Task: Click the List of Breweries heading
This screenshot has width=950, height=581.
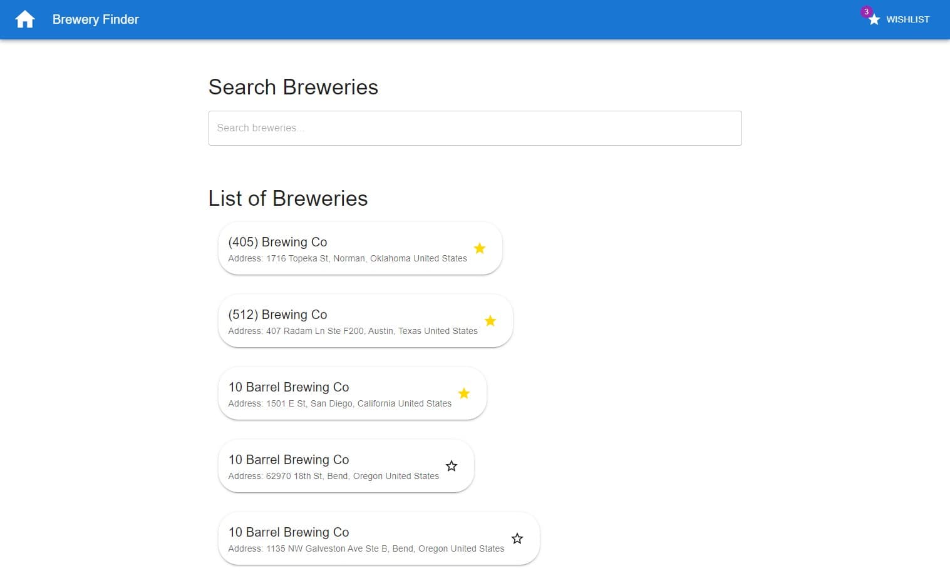Action: pos(288,198)
